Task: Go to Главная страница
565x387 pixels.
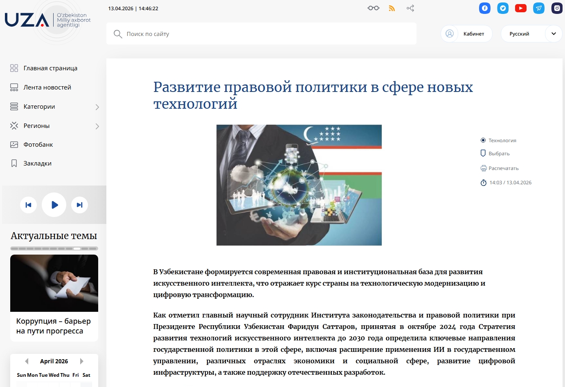Action: (50, 68)
